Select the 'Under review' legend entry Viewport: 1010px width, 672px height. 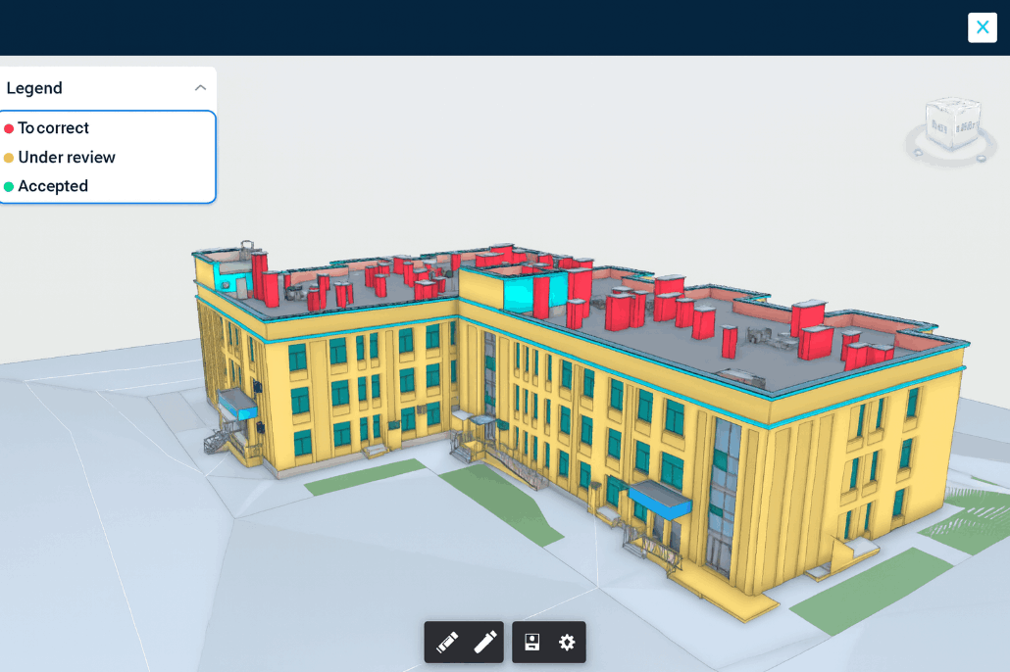[x=67, y=157]
